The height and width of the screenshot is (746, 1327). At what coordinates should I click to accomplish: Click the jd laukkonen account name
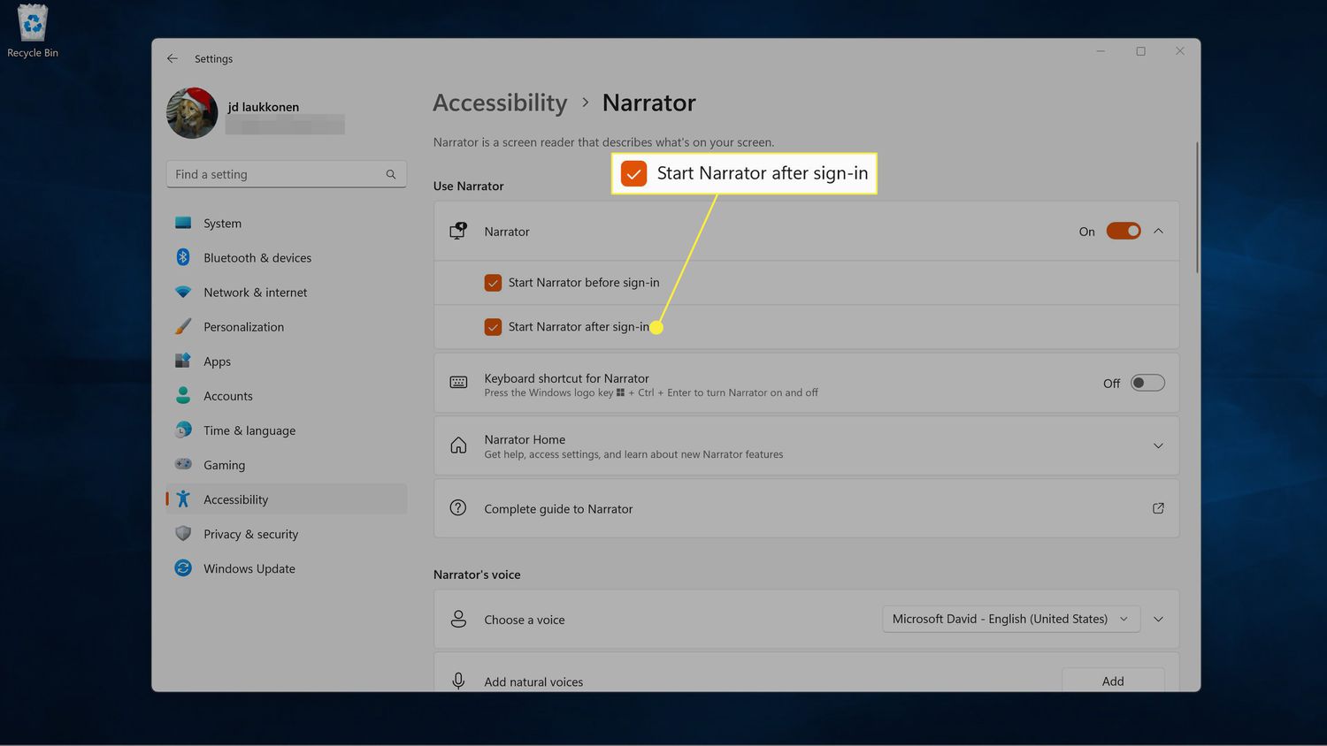click(x=264, y=107)
